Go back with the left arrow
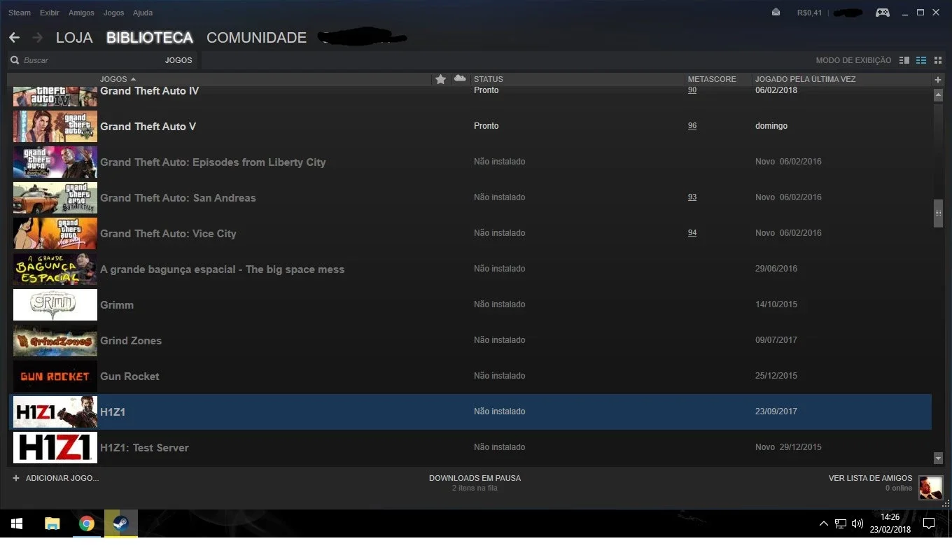The image size is (952, 555). pos(14,38)
